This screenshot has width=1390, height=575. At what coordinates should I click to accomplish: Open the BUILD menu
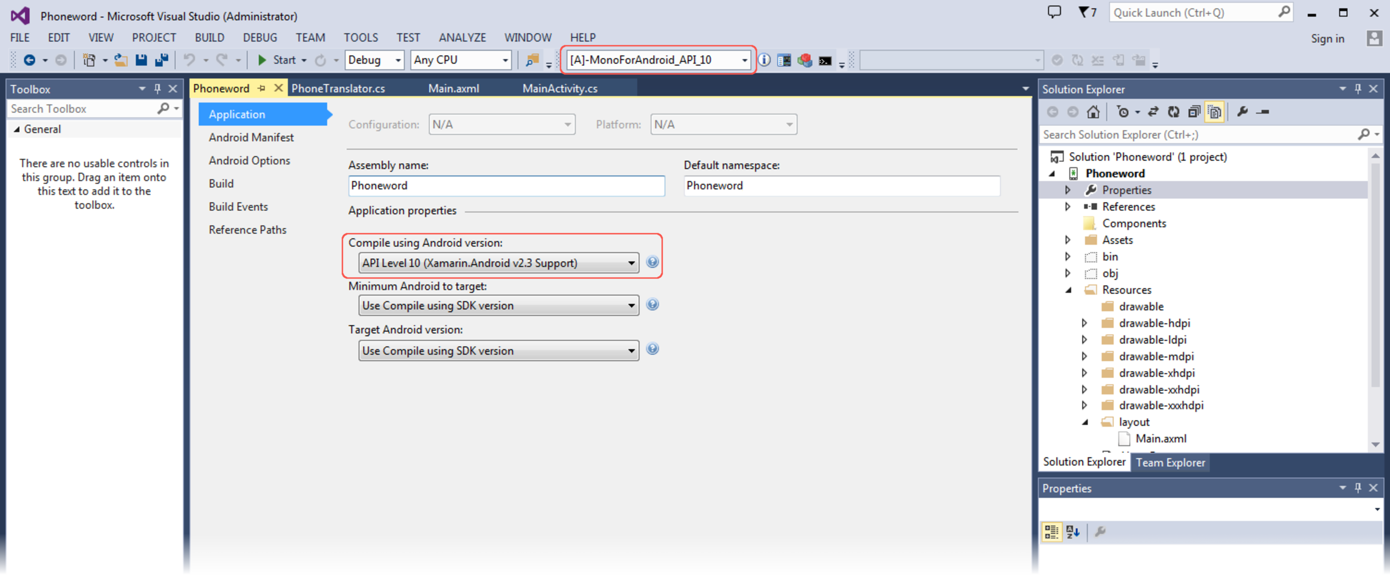click(x=209, y=37)
